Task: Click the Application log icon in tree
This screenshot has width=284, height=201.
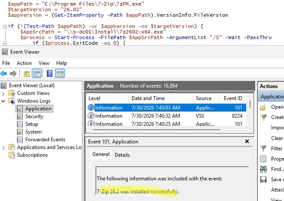Action: (x=20, y=109)
